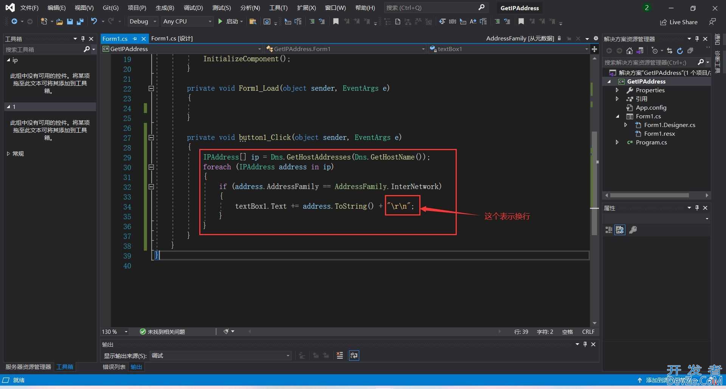Screen dimensions: 726x389
Task: Open the 文件(F) menu
Action: (29, 8)
